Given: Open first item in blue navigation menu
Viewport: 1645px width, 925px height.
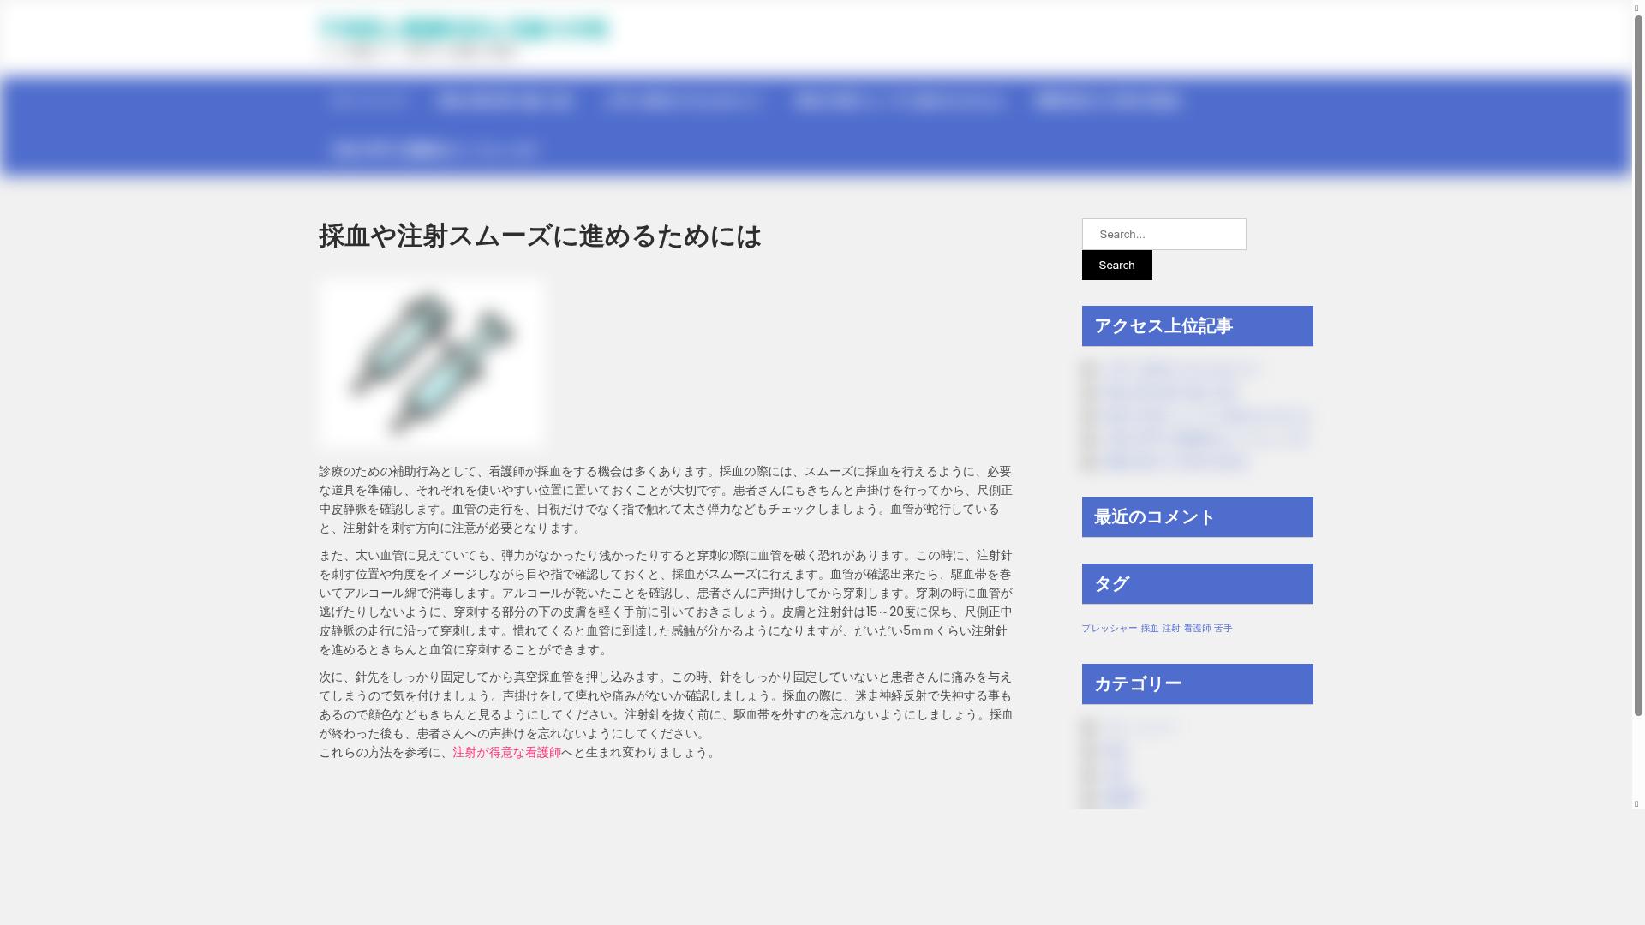Looking at the screenshot, I should click(x=367, y=101).
